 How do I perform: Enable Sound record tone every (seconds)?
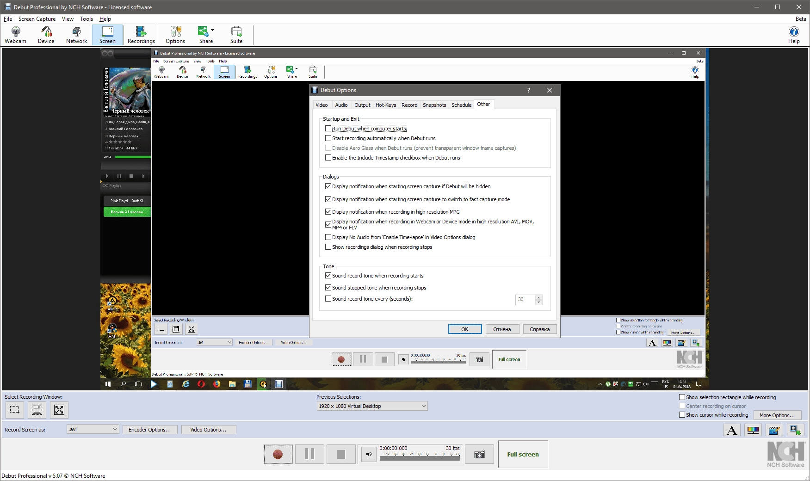(328, 299)
